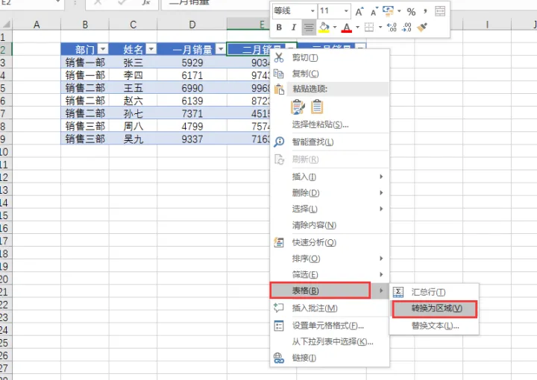Decrease decimal places

click(407, 28)
